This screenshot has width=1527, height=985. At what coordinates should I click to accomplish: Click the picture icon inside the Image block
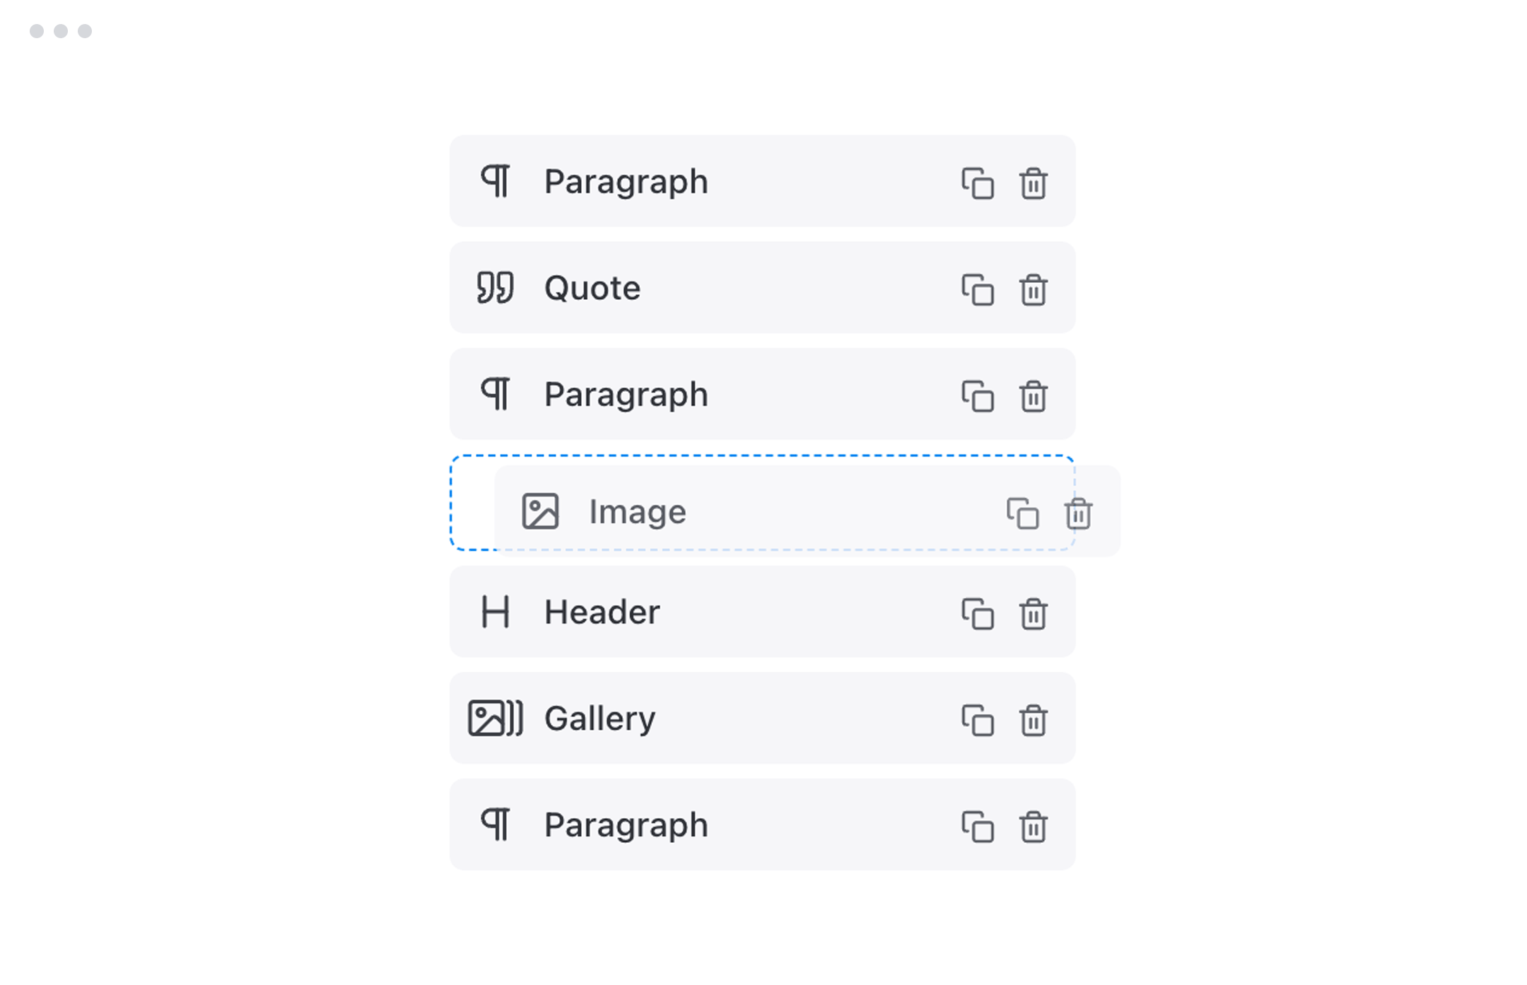[x=541, y=511]
